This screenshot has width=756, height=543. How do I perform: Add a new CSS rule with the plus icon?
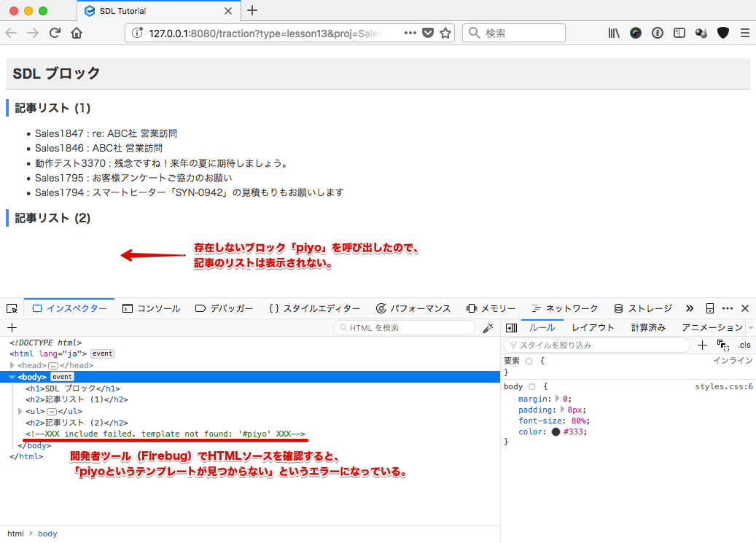(703, 345)
